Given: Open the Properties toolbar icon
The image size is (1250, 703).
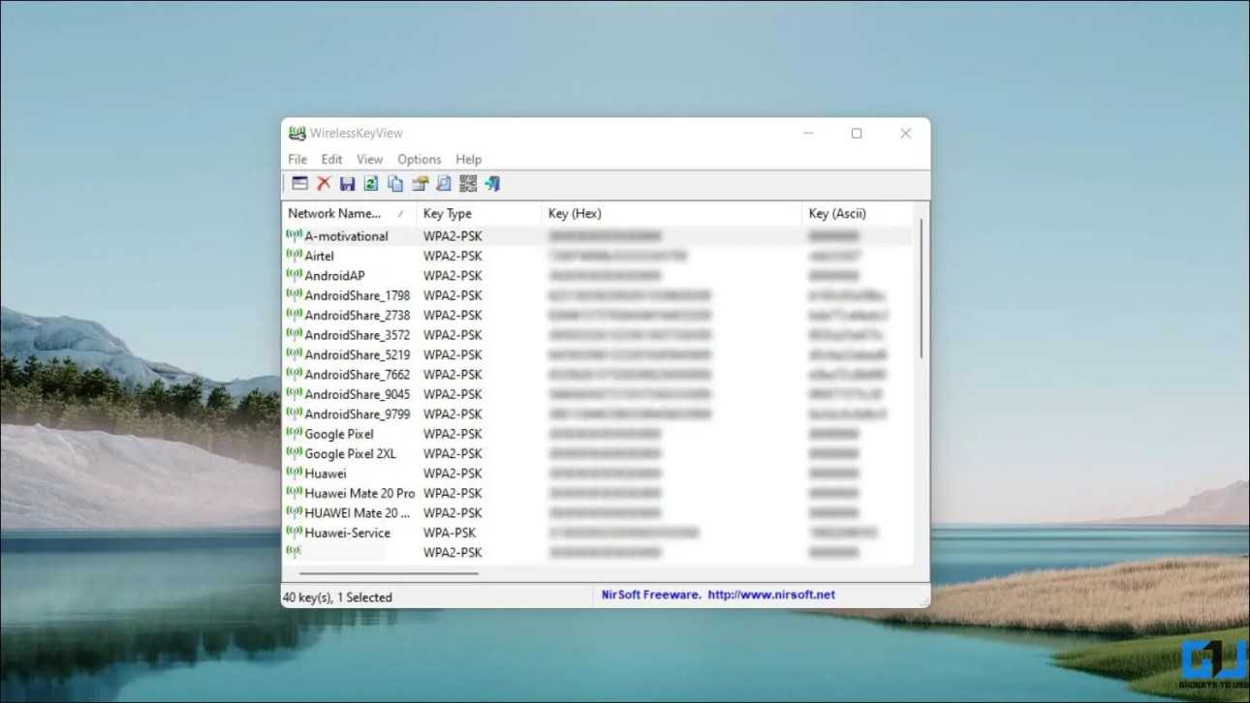Looking at the screenshot, I should 420,184.
